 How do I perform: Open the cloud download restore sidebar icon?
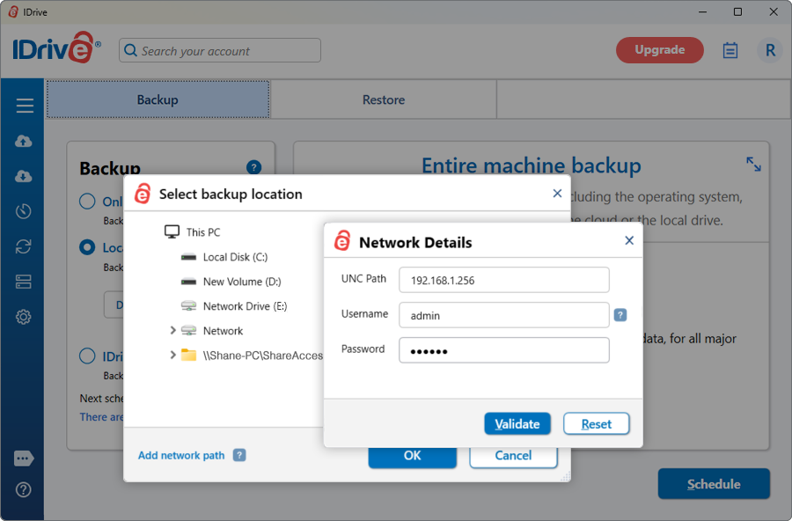point(23,176)
